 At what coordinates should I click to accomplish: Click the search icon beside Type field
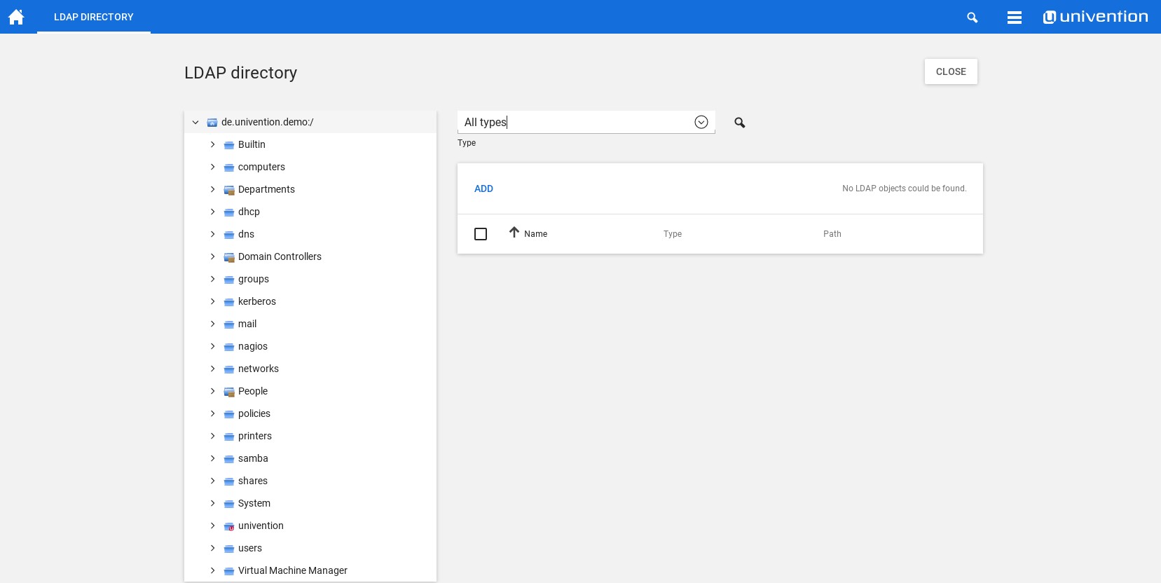click(x=739, y=123)
